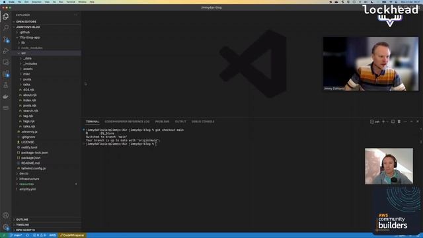Open the terminal panel more actions
The width and height of the screenshot is (423, 238).
pyautogui.click(x=405, y=122)
